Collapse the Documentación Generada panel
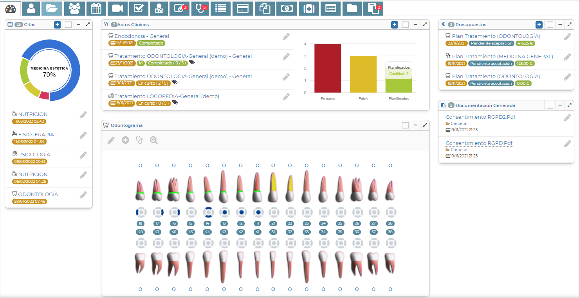The width and height of the screenshot is (579, 298). (560, 105)
